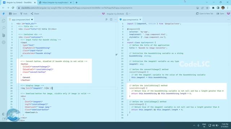Click the project owner avatar beside the title

(104, 14)
